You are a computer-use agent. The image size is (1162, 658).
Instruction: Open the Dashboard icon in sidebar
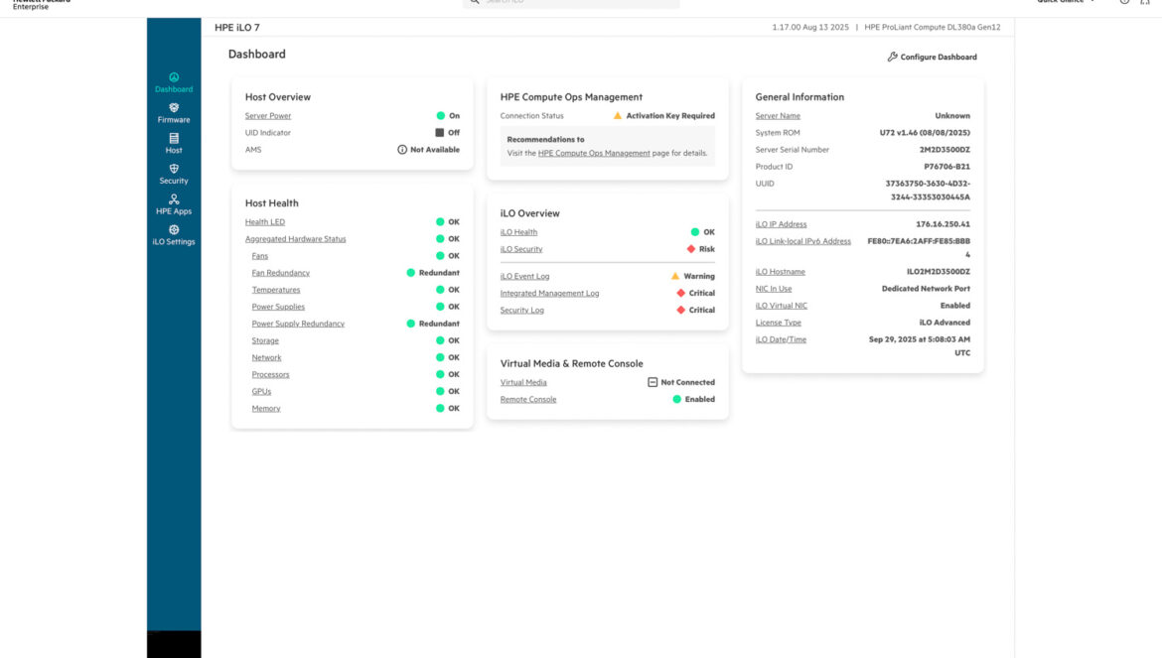(174, 77)
